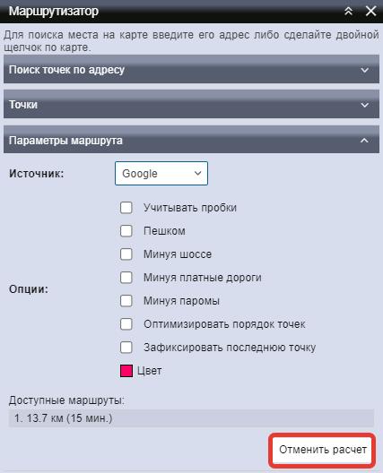Click the Параметры маршрута section header
Image resolution: width=383 pixels, height=473 pixels.
click(x=192, y=140)
